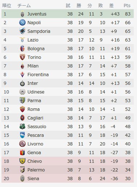This screenshot has width=137, height=187.
Task: Open the Udinese team name link
Action: tap(36, 92)
